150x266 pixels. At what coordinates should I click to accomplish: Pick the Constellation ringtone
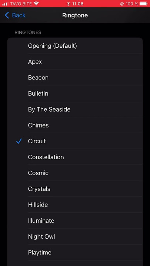click(x=75, y=157)
